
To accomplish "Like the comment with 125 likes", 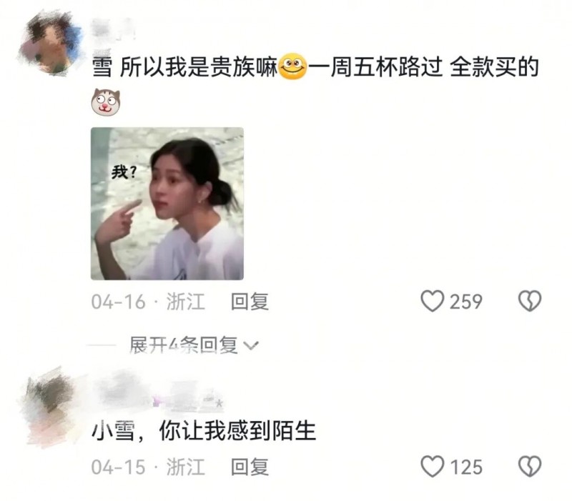I will click(433, 467).
